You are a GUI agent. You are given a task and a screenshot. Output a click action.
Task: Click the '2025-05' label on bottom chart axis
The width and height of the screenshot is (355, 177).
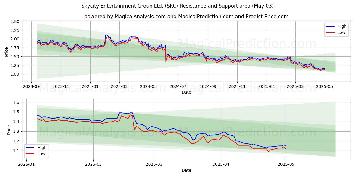tap(286, 165)
